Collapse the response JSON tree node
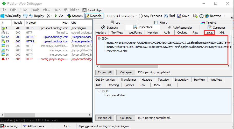The image size is (234, 129). point(99,91)
